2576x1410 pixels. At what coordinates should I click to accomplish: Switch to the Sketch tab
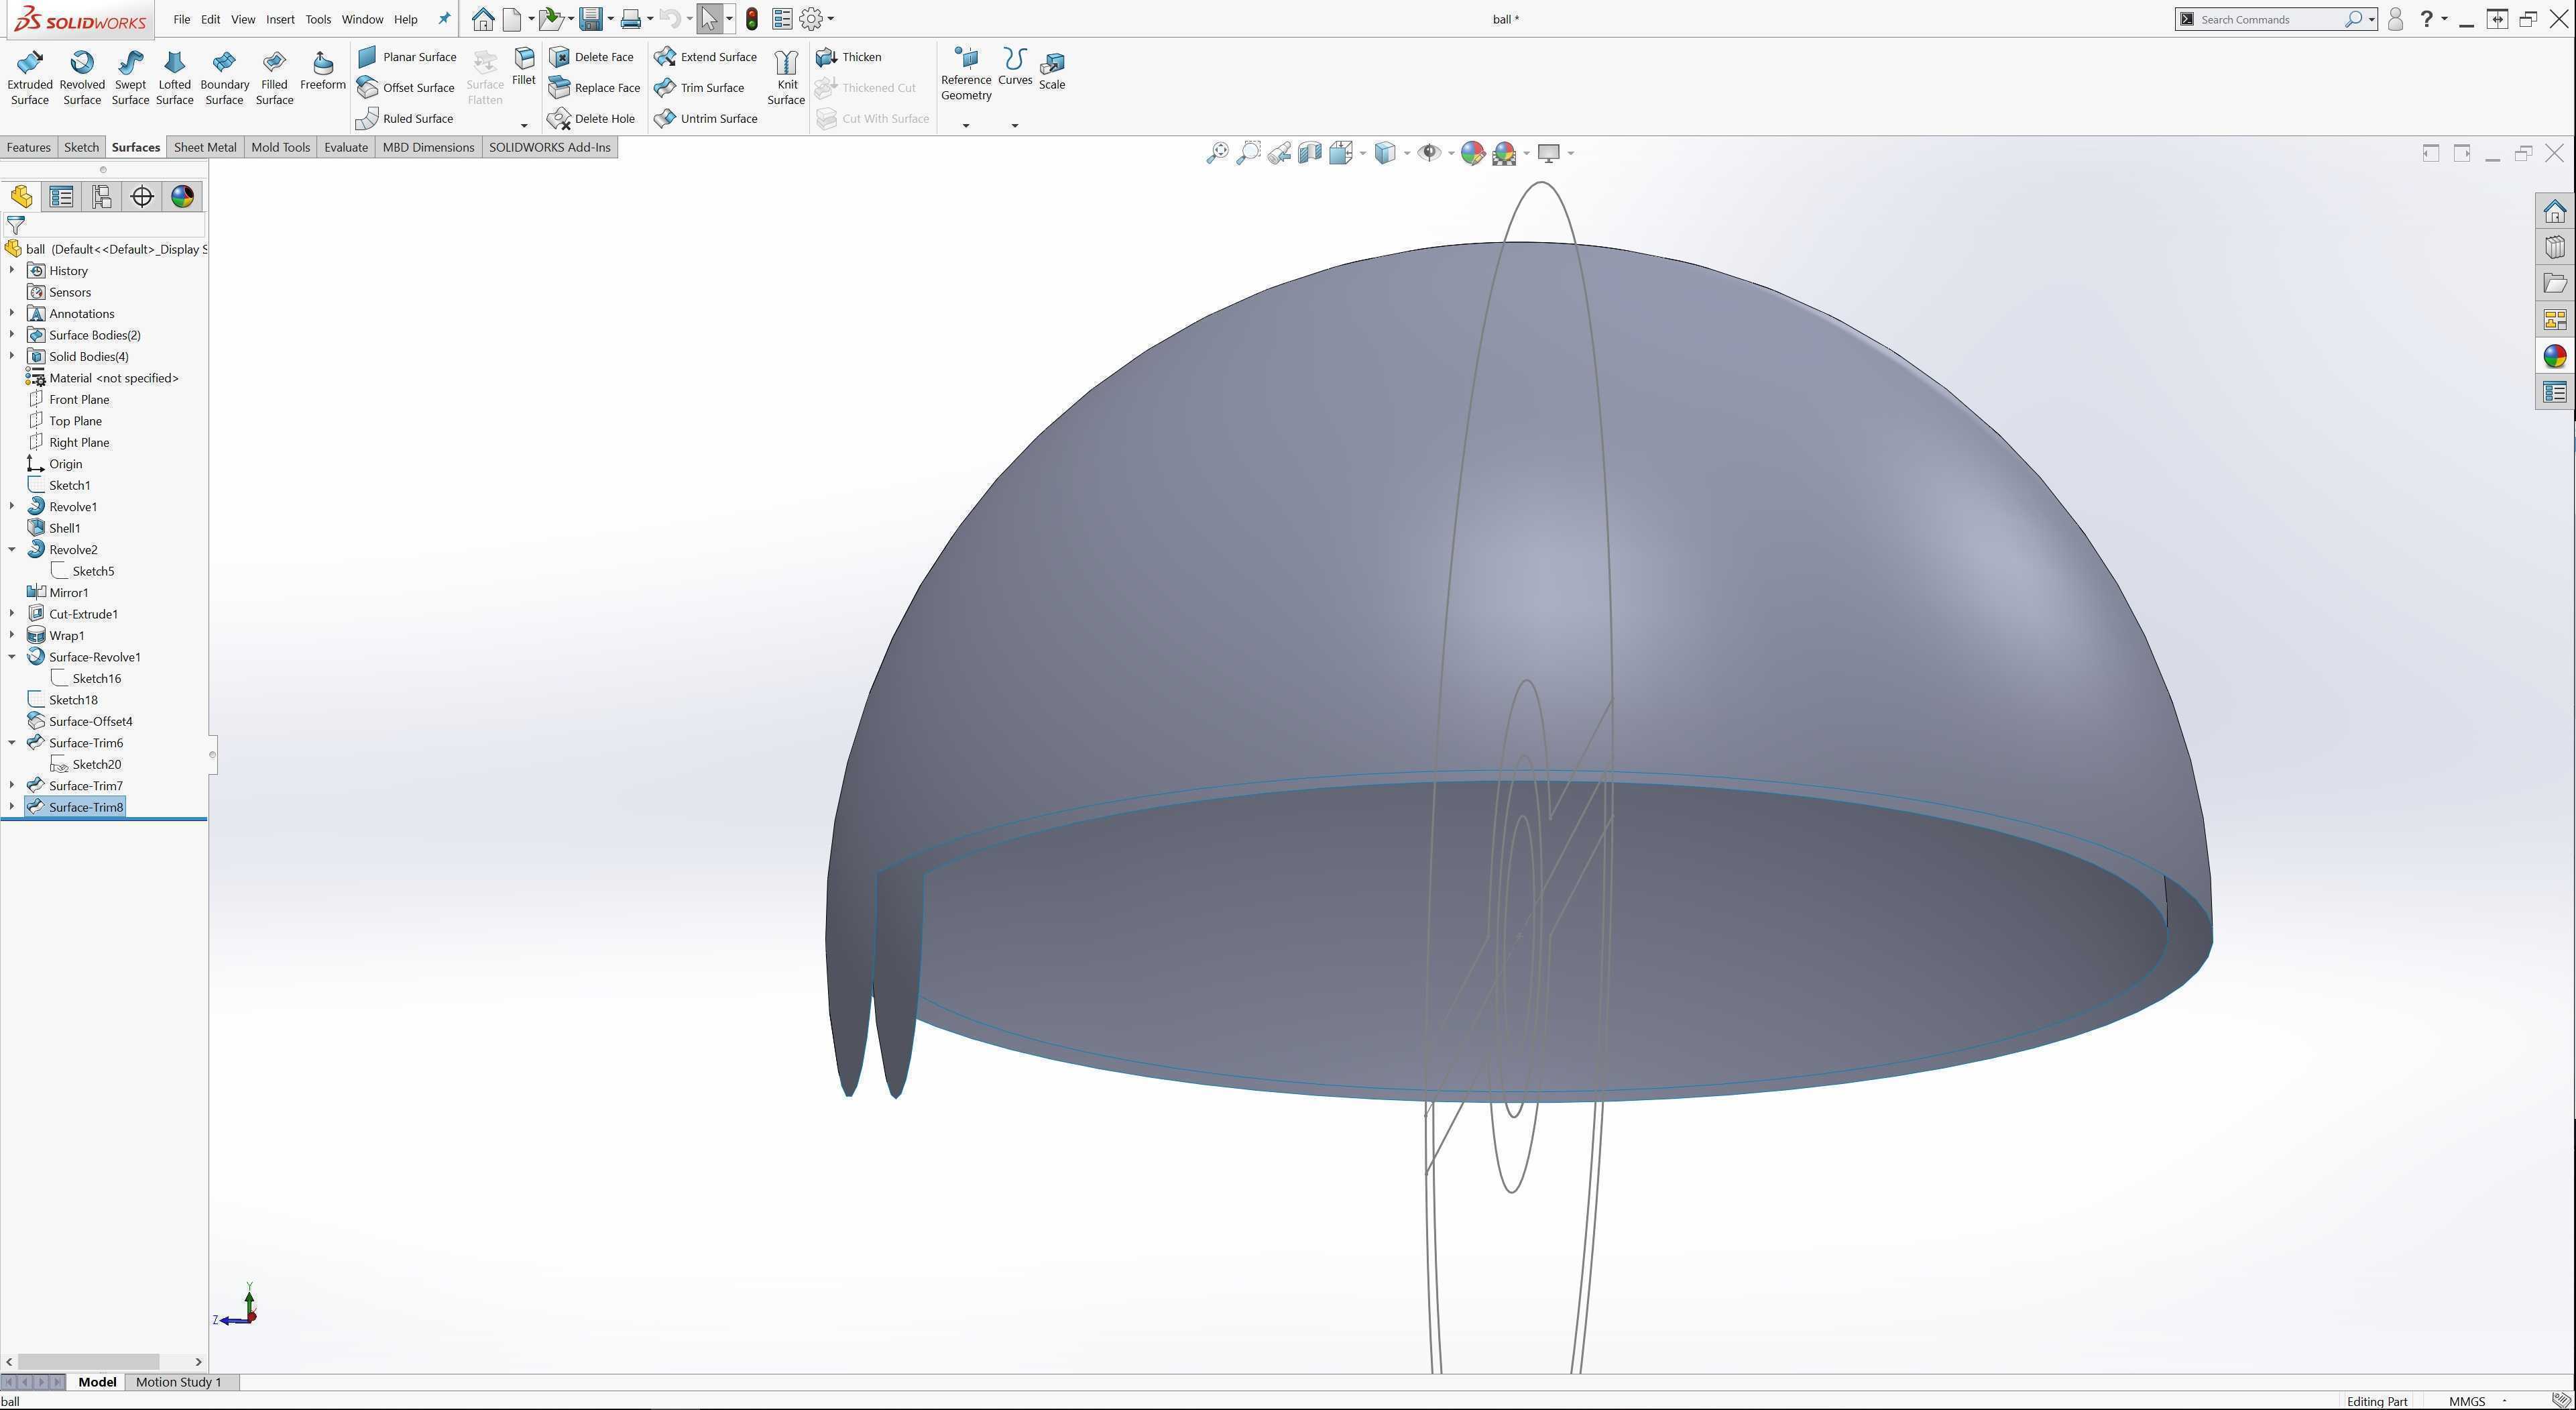coord(81,148)
